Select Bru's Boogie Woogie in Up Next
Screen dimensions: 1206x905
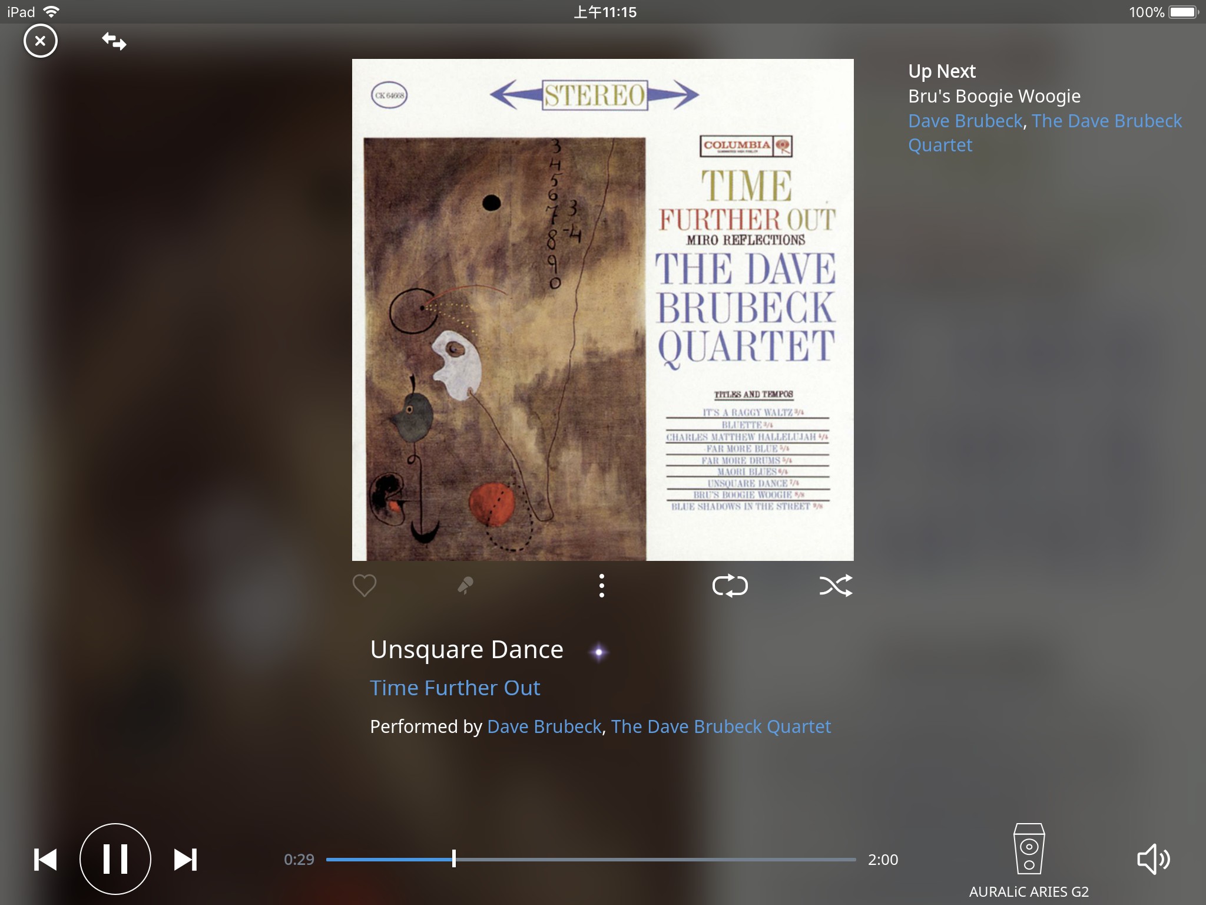point(994,96)
